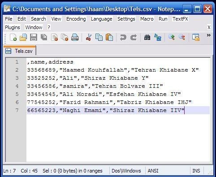Viewport: 216px width, 177px height.
Task: Click the number 33568689 in line 2
Action: (x=41, y=70)
